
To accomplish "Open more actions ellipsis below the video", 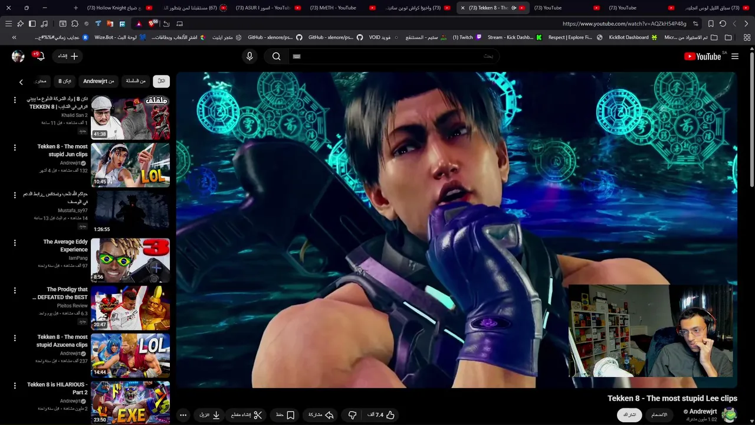I will 183,415.
